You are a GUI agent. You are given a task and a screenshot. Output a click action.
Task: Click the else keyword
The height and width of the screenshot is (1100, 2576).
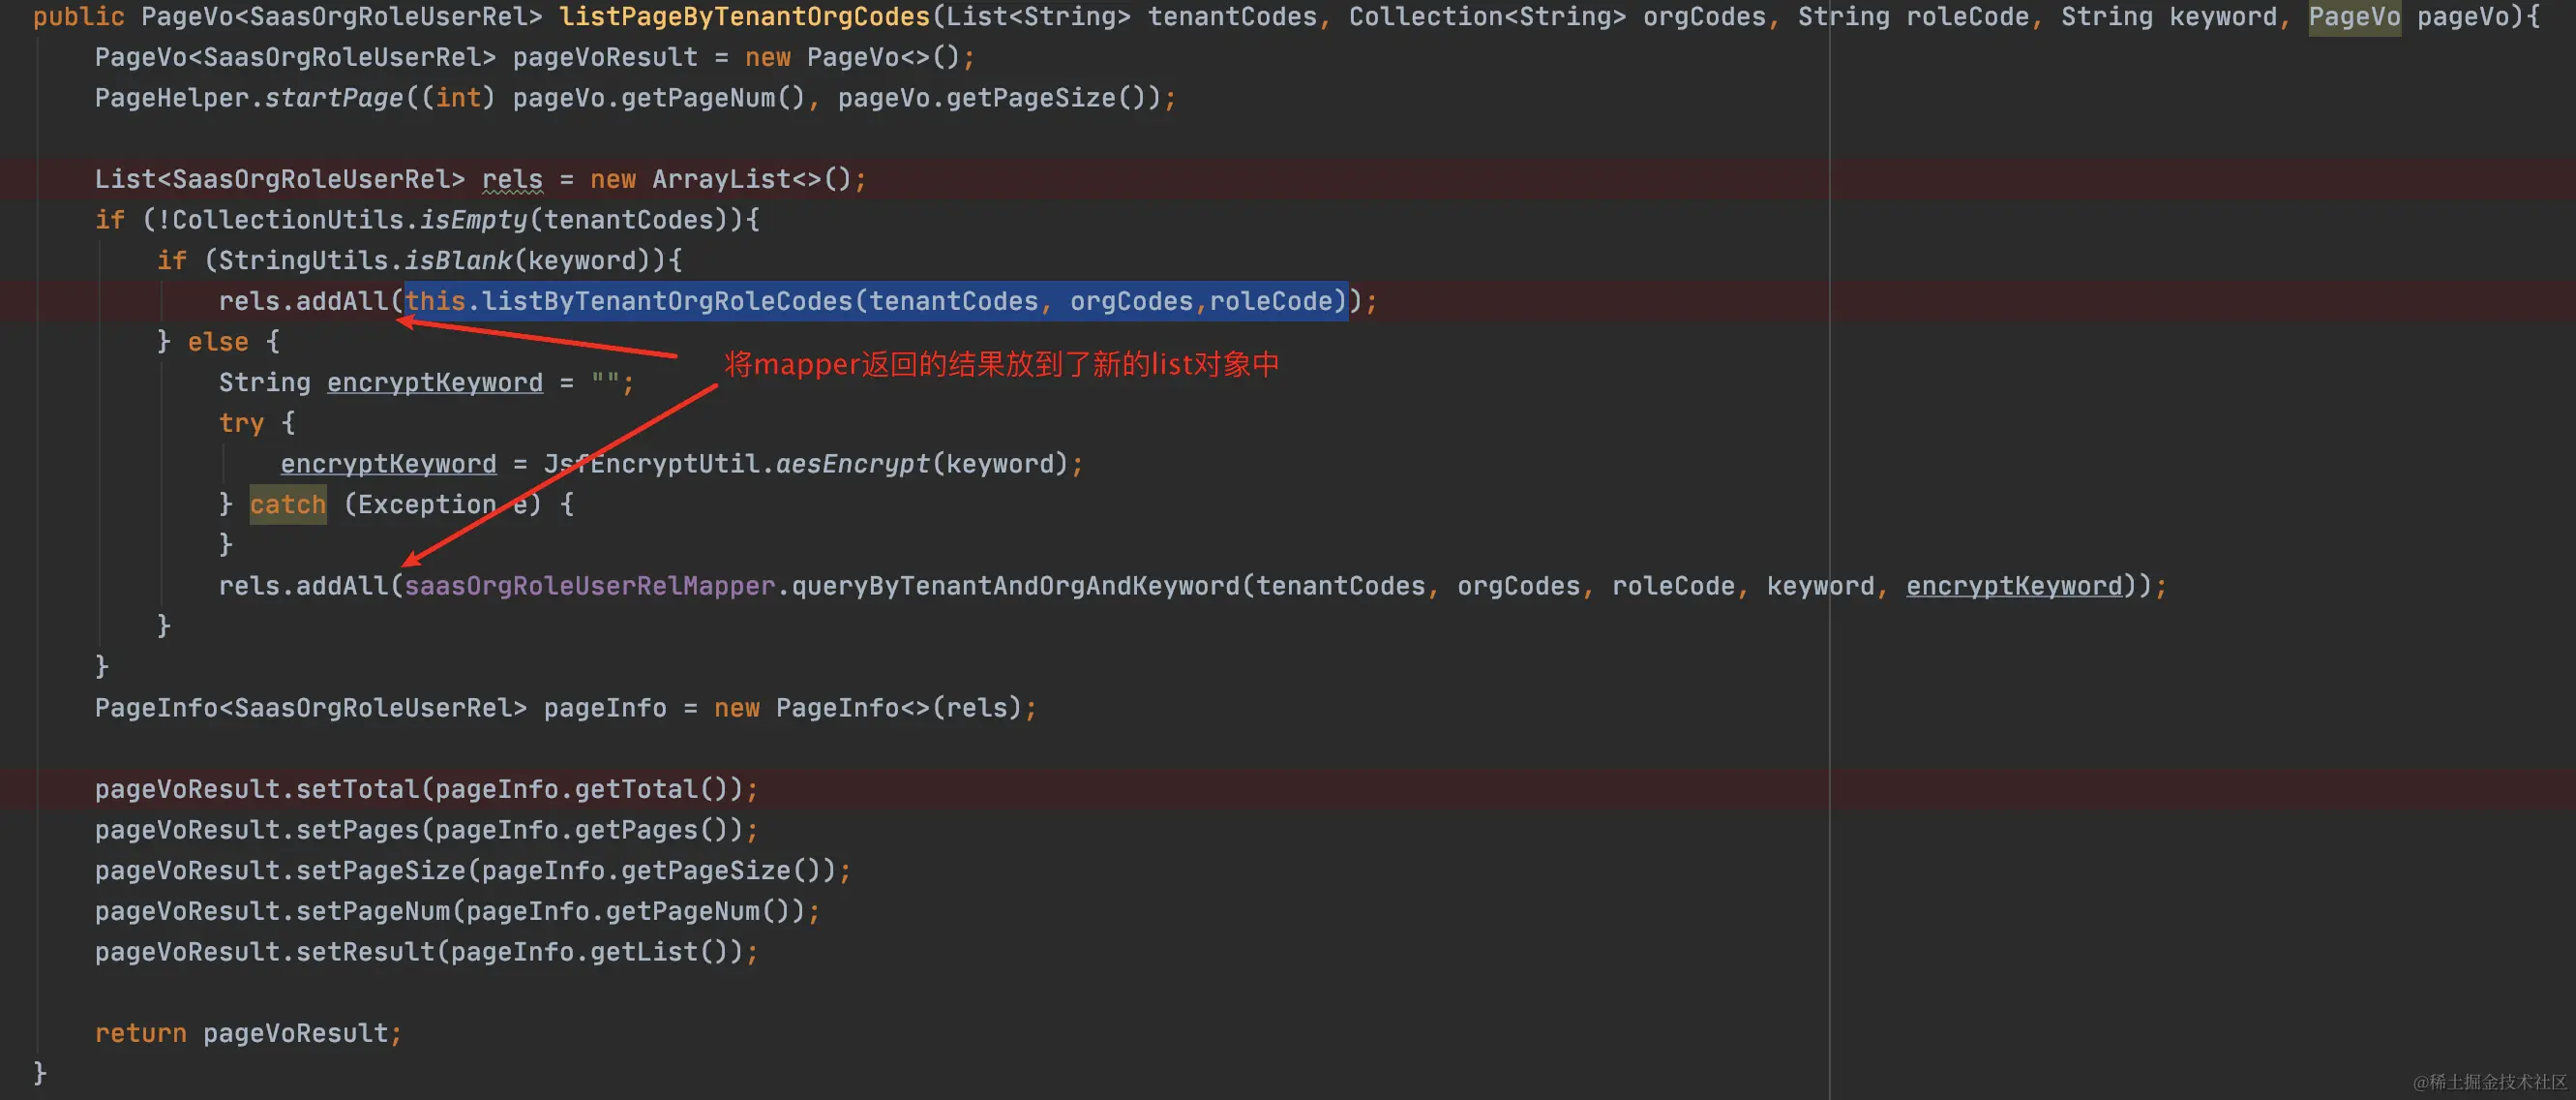click(218, 343)
